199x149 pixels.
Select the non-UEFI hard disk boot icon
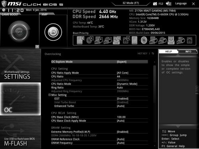coord(135,40)
